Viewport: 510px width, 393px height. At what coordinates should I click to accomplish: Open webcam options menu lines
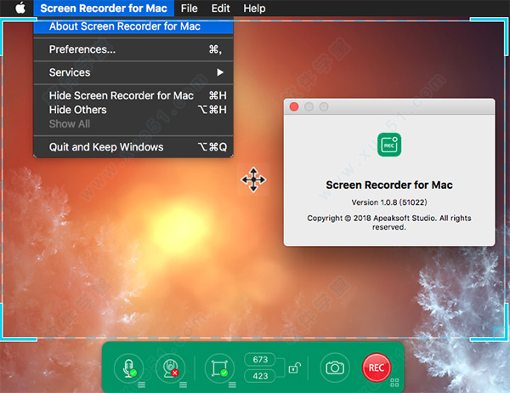183,385
